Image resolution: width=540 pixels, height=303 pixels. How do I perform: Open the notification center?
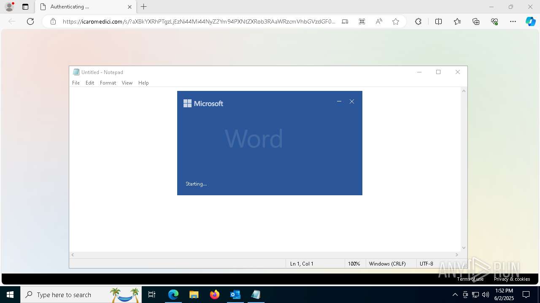(x=526, y=295)
